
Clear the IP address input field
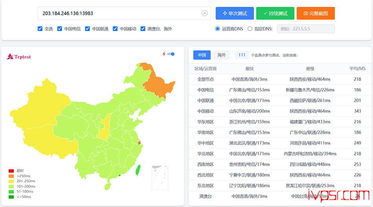(x=205, y=13)
